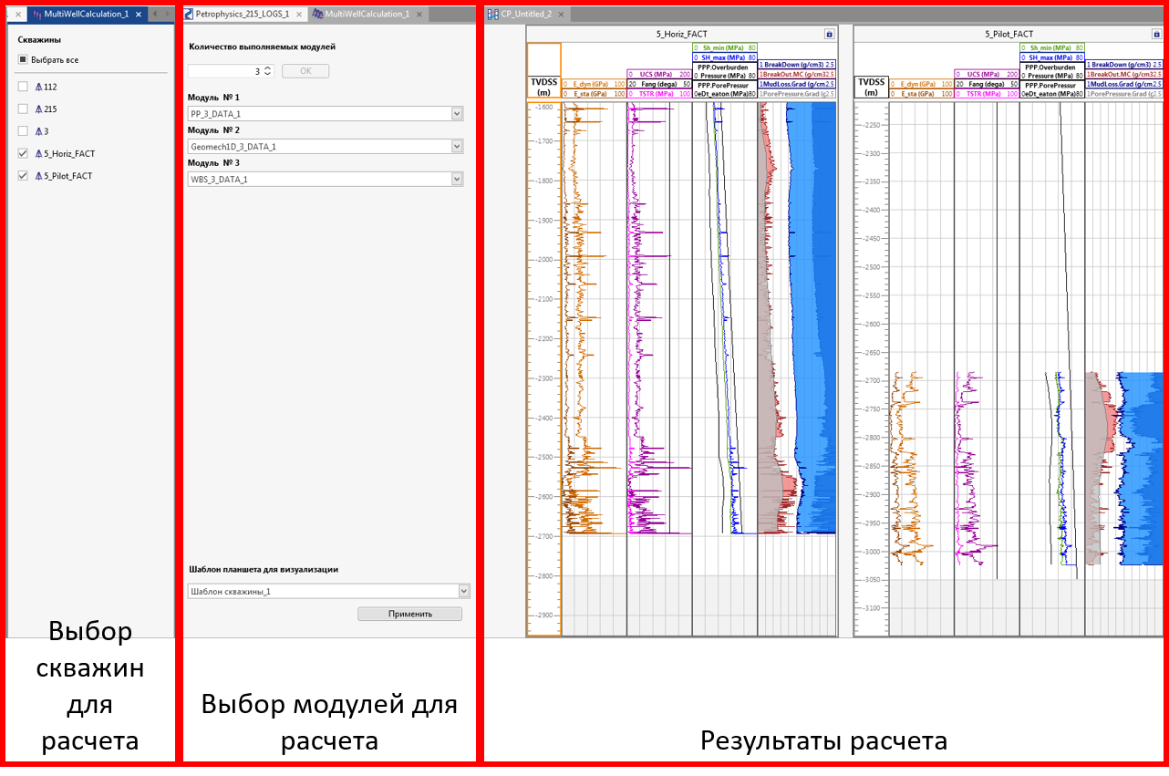
Task: Select BreakOut.MC header in 5_Horiz_FACT
Action: (x=797, y=74)
